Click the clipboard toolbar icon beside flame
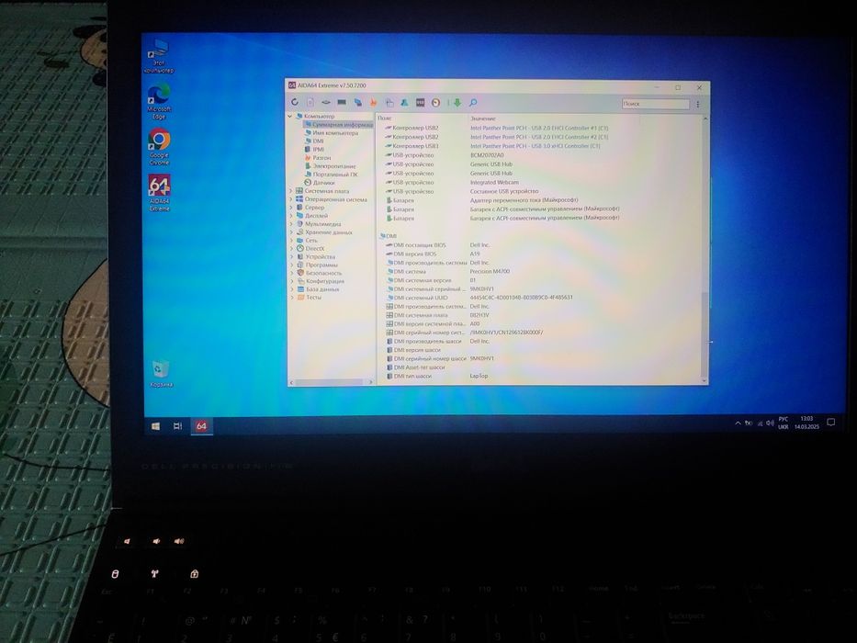 point(389,102)
